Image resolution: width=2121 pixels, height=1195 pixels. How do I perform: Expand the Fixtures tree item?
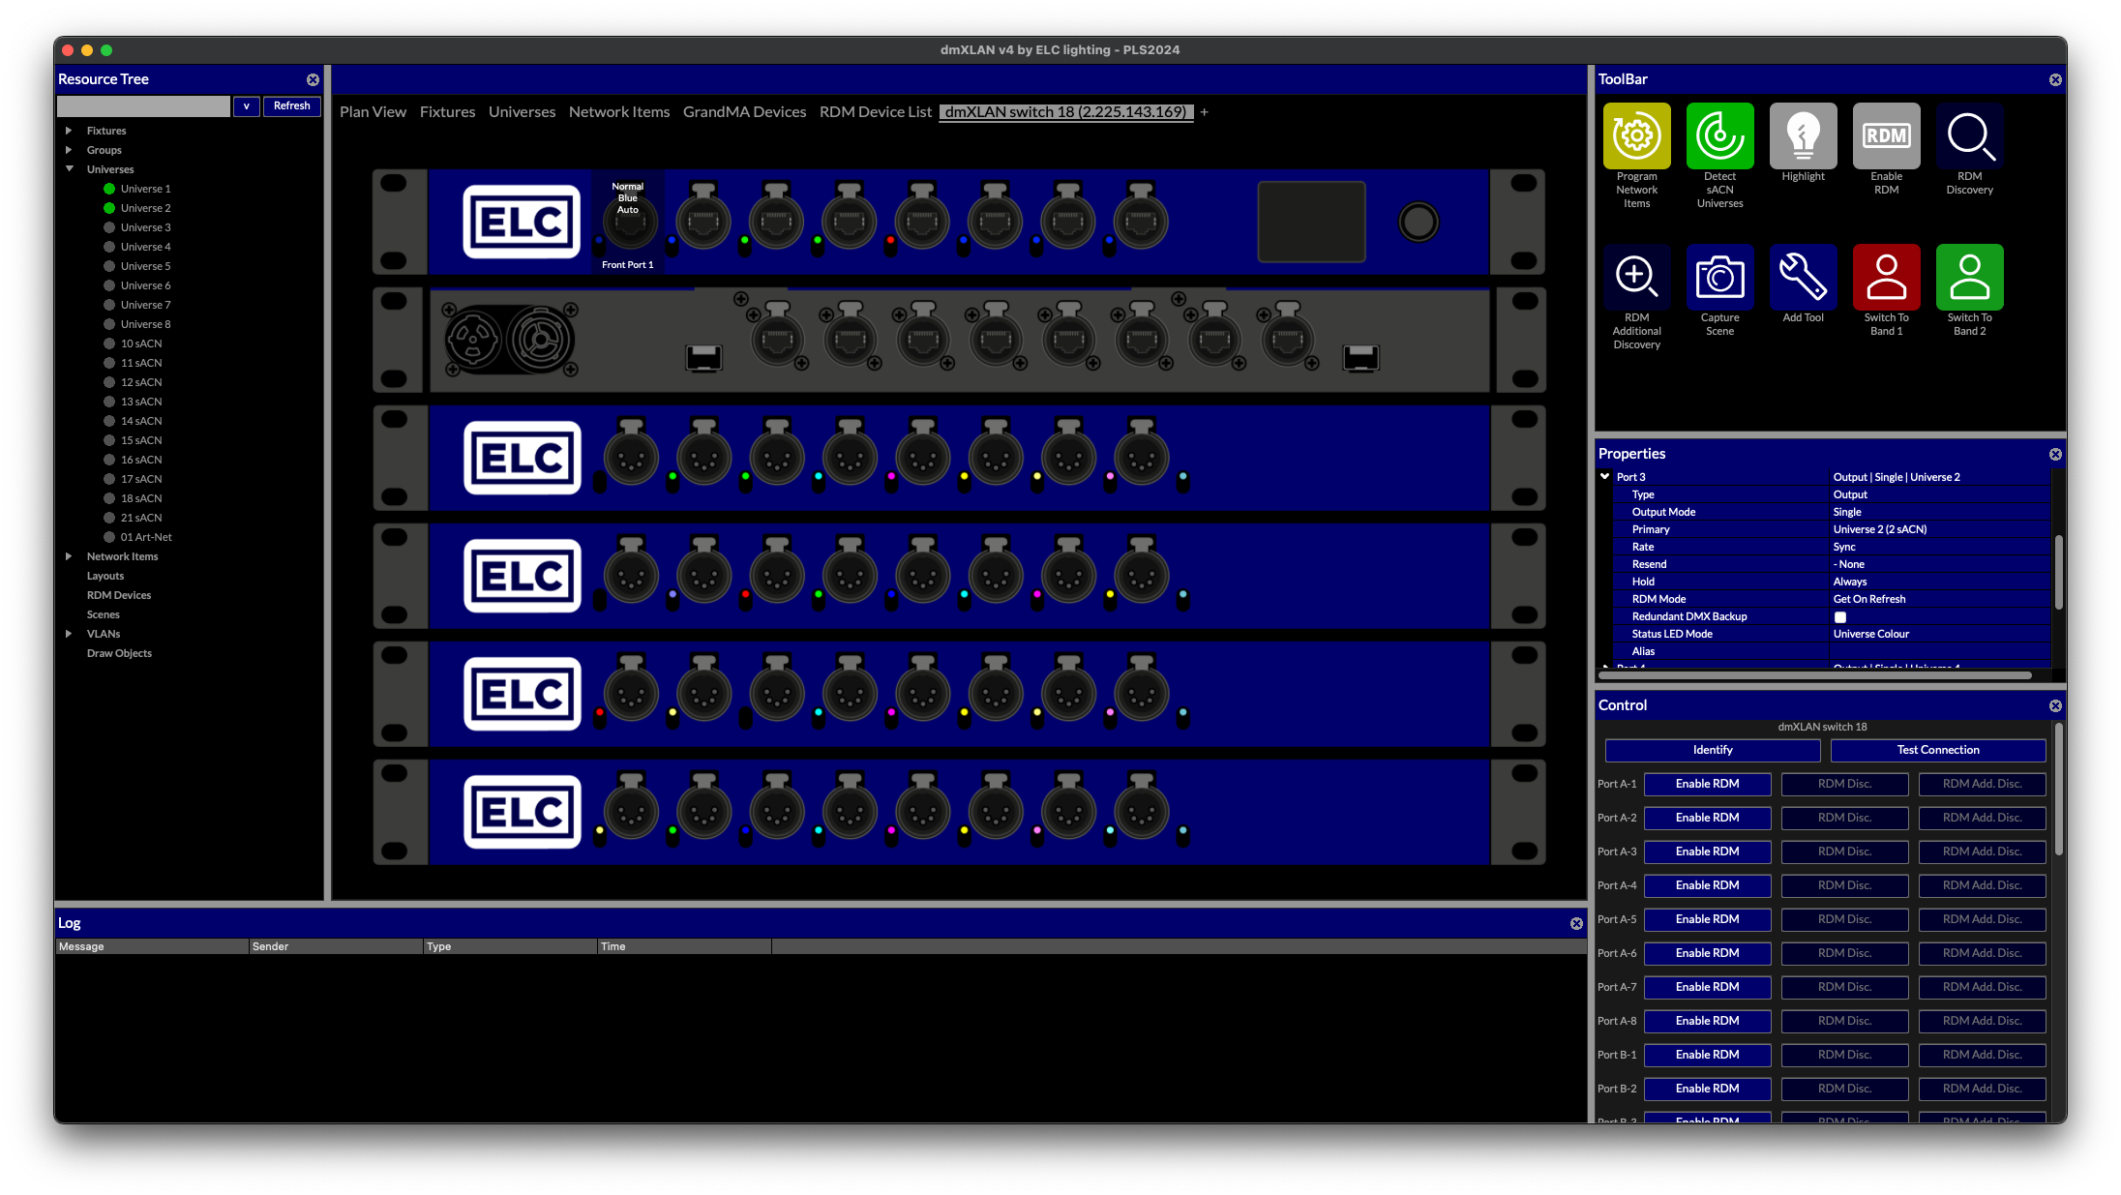[69, 130]
